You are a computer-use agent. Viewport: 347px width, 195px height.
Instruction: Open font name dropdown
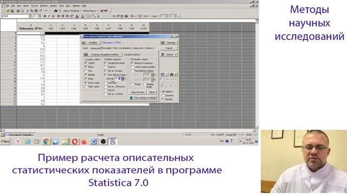pos(30,16)
